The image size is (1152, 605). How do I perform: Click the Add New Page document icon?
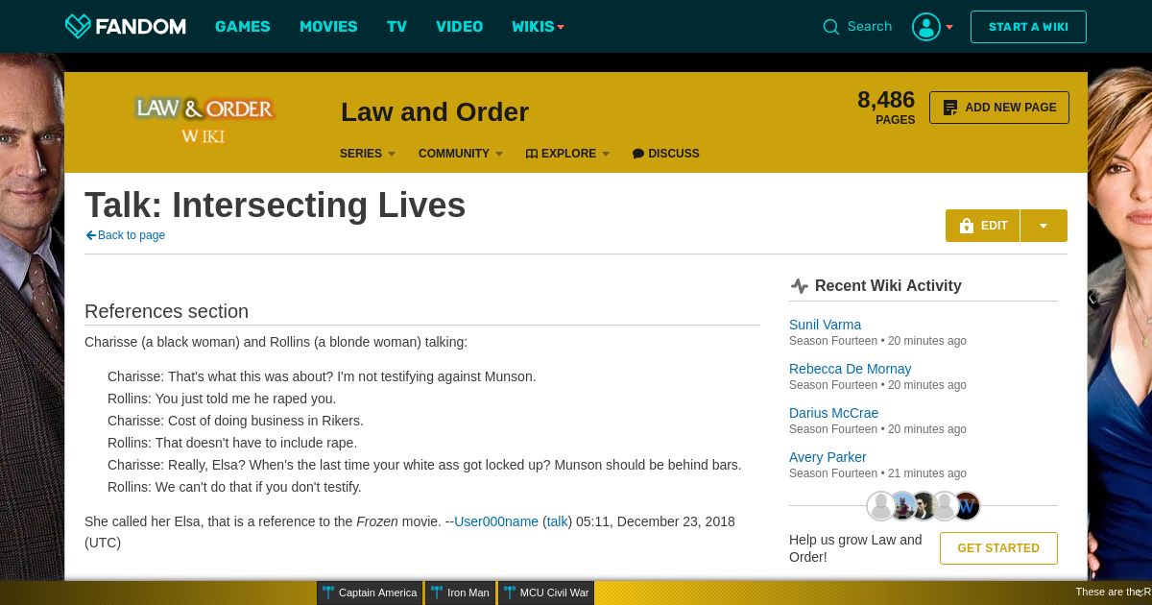click(950, 108)
